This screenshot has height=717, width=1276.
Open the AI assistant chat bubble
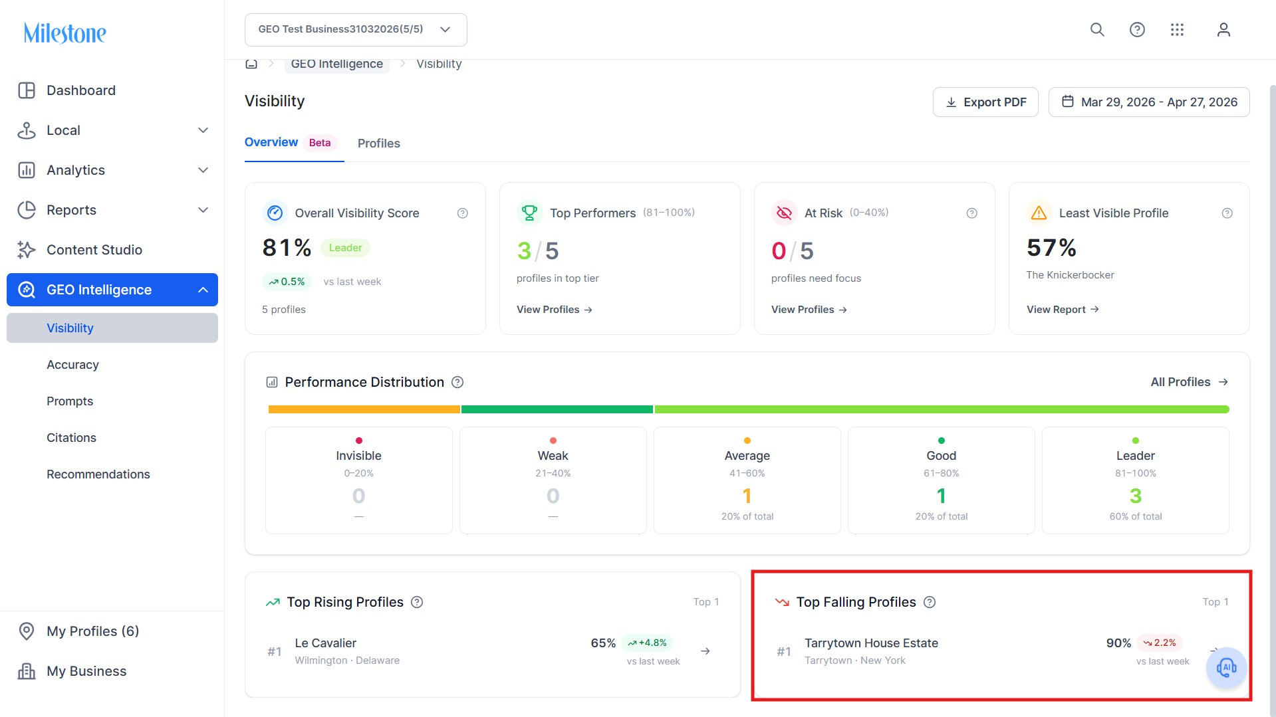click(1226, 667)
